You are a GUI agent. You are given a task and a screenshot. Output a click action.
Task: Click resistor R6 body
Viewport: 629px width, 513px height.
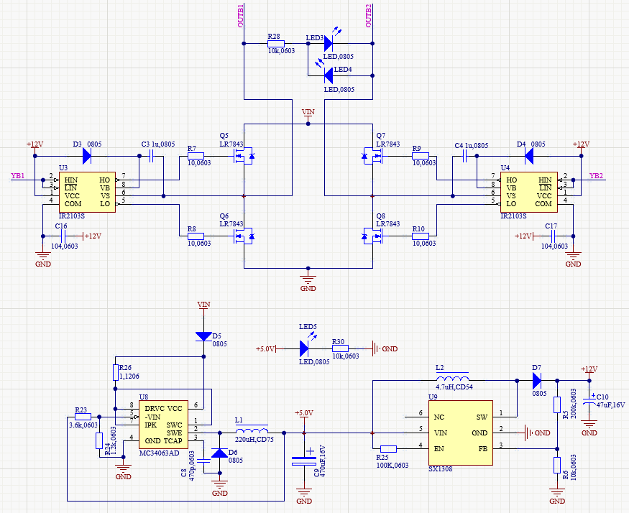pos(557,466)
